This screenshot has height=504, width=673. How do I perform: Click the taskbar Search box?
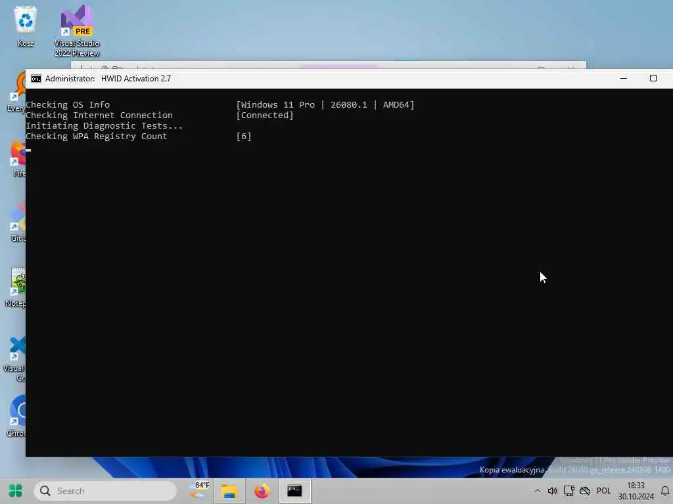pyautogui.click(x=106, y=491)
